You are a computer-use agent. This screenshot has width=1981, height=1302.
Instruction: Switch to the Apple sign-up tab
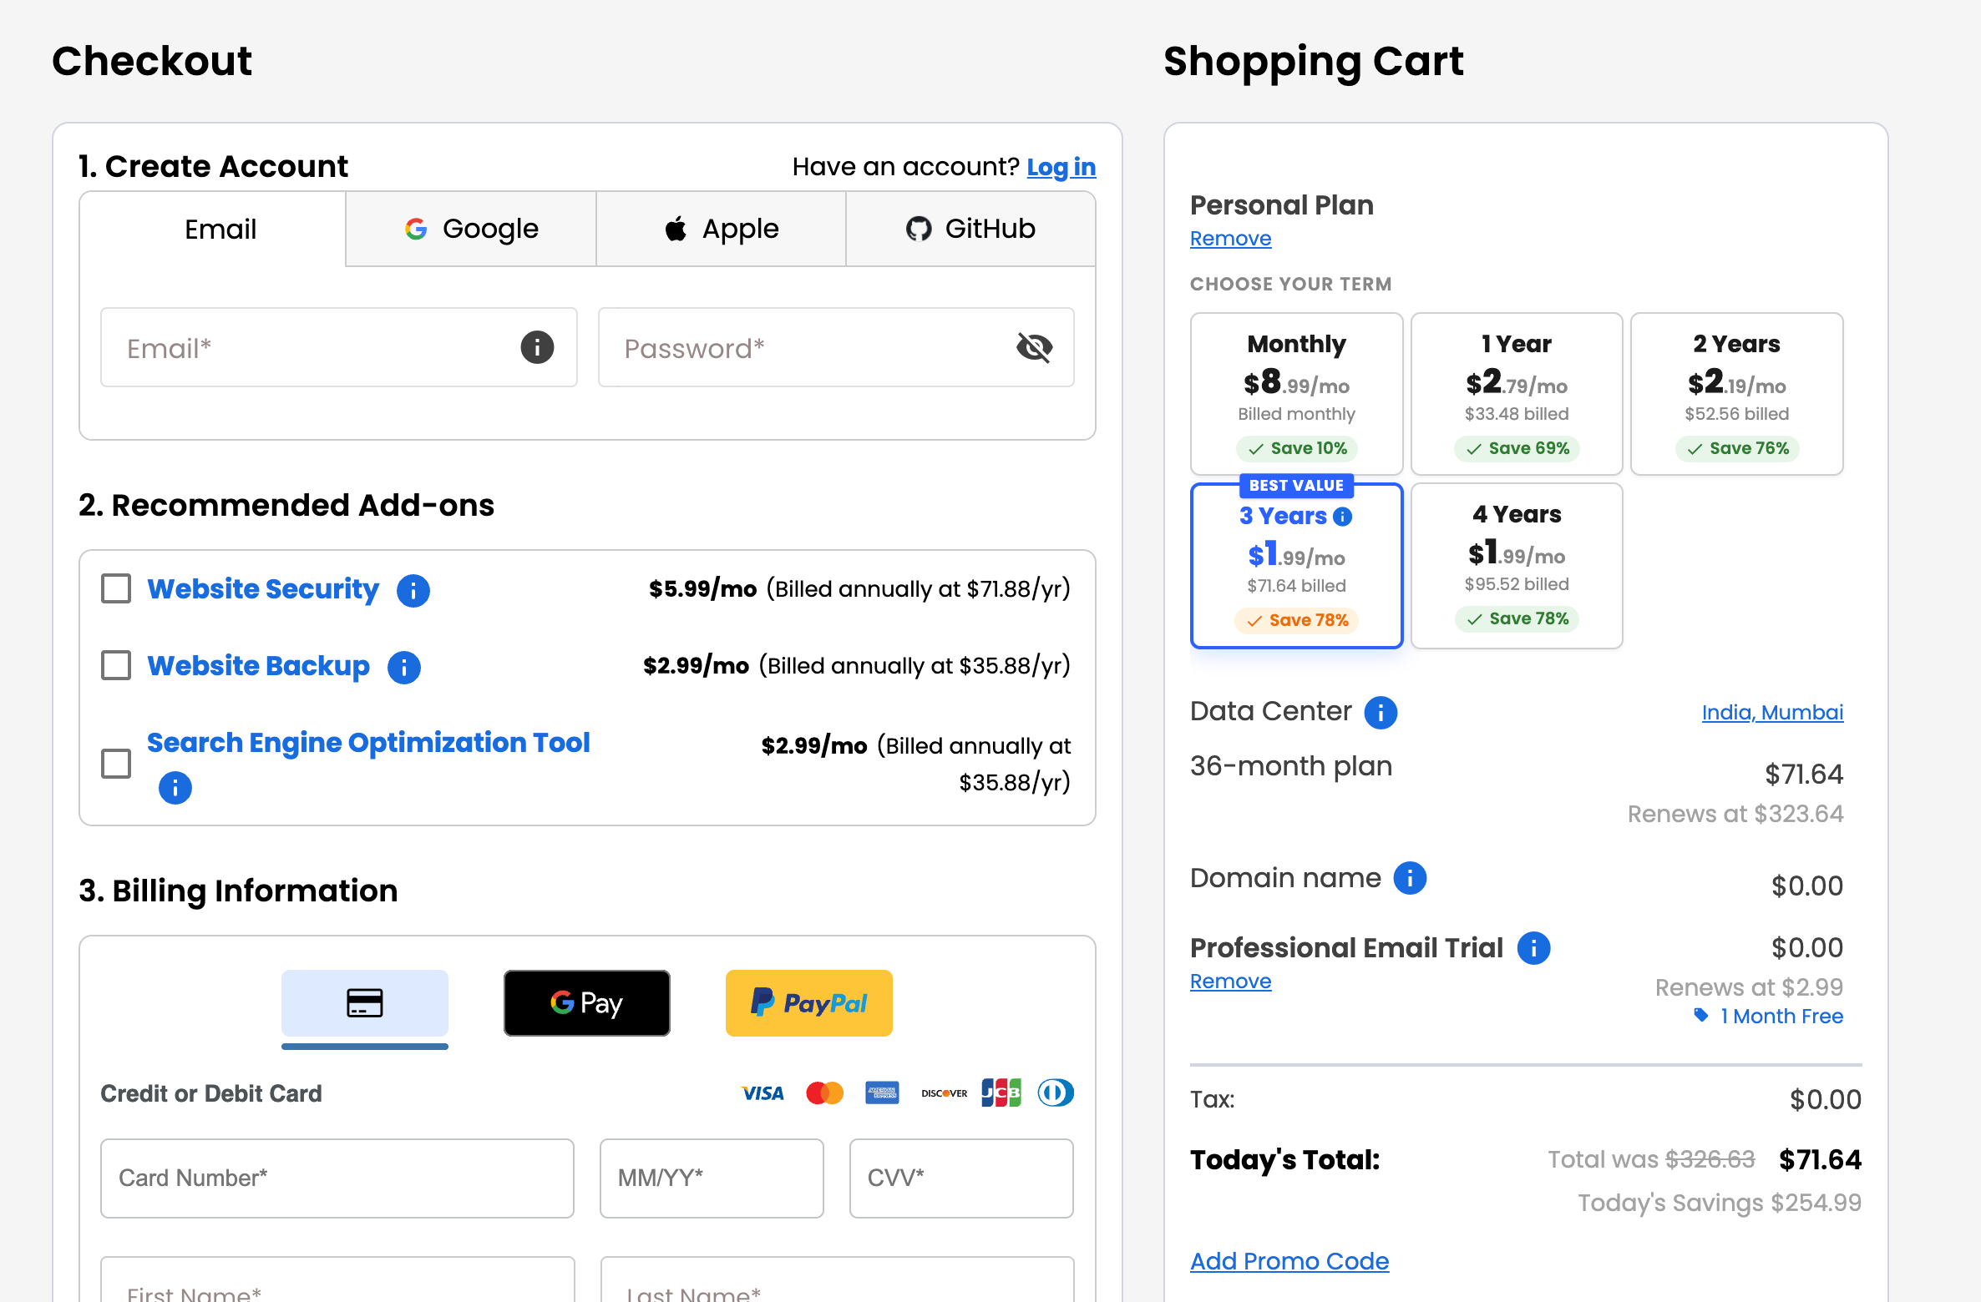[722, 230]
